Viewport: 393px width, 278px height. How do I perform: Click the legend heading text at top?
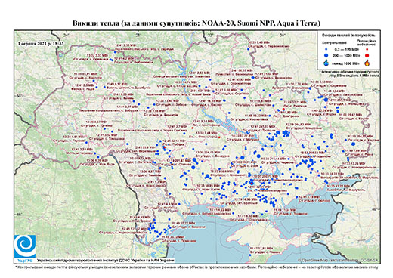point(349,36)
